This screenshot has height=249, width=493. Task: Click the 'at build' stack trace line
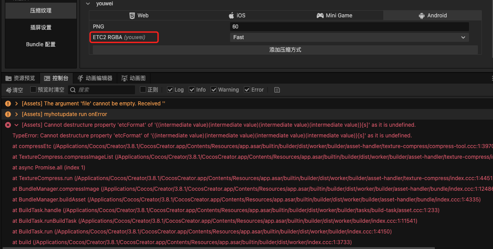pyautogui.click(x=182, y=242)
